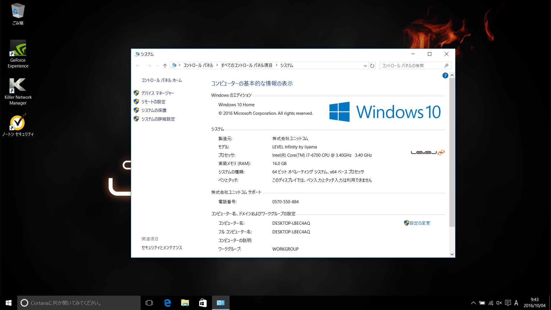This screenshot has height=310, width=551.
Task: Open recent locations dropdown arrow
Action: [x=158, y=66]
